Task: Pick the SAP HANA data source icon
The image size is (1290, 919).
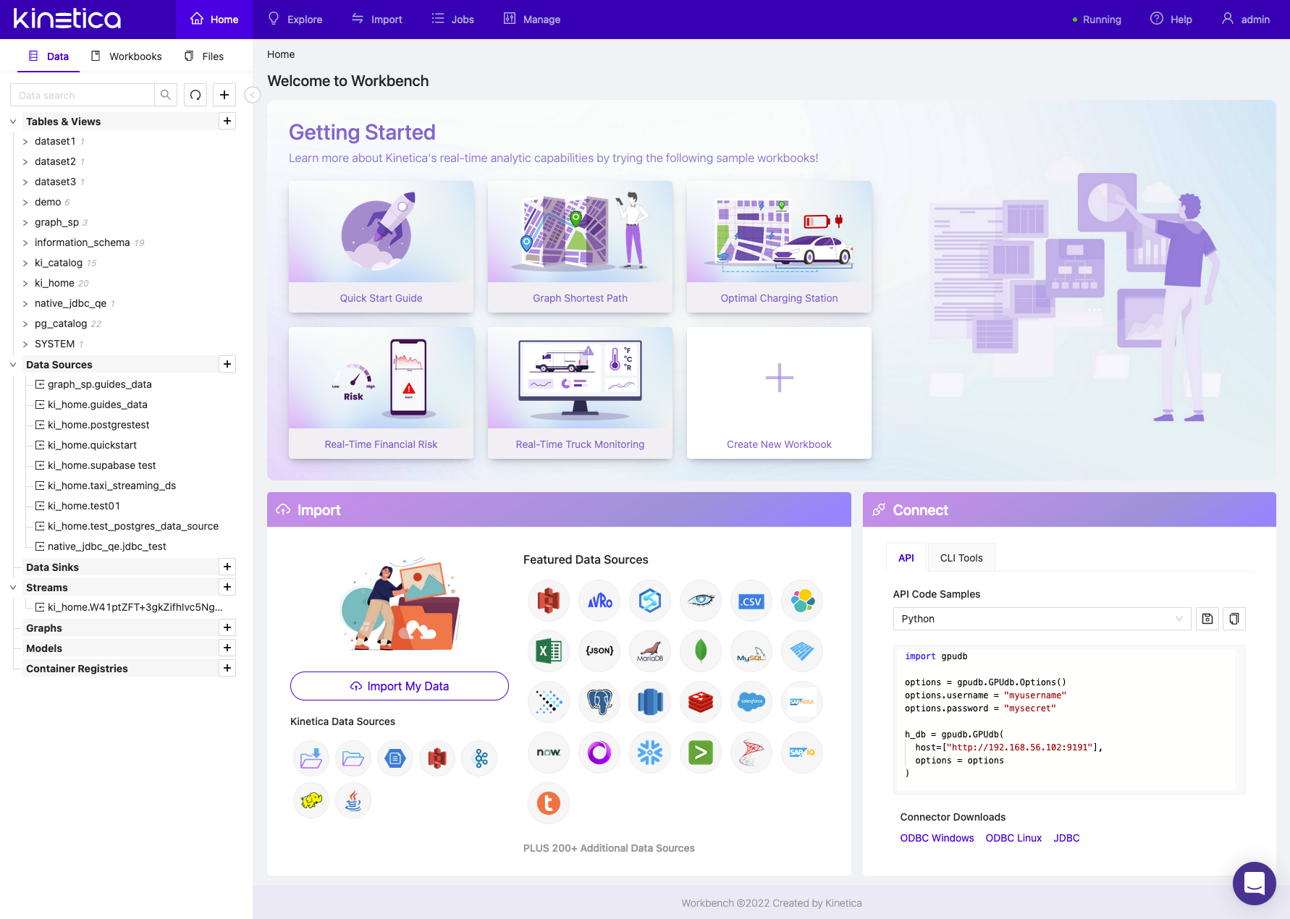Action: [802, 702]
